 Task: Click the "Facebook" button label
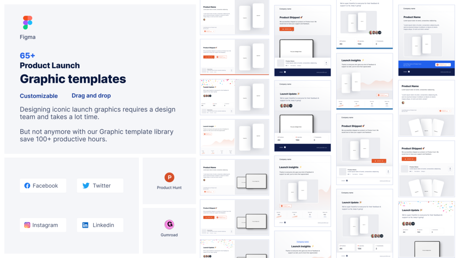click(x=45, y=186)
